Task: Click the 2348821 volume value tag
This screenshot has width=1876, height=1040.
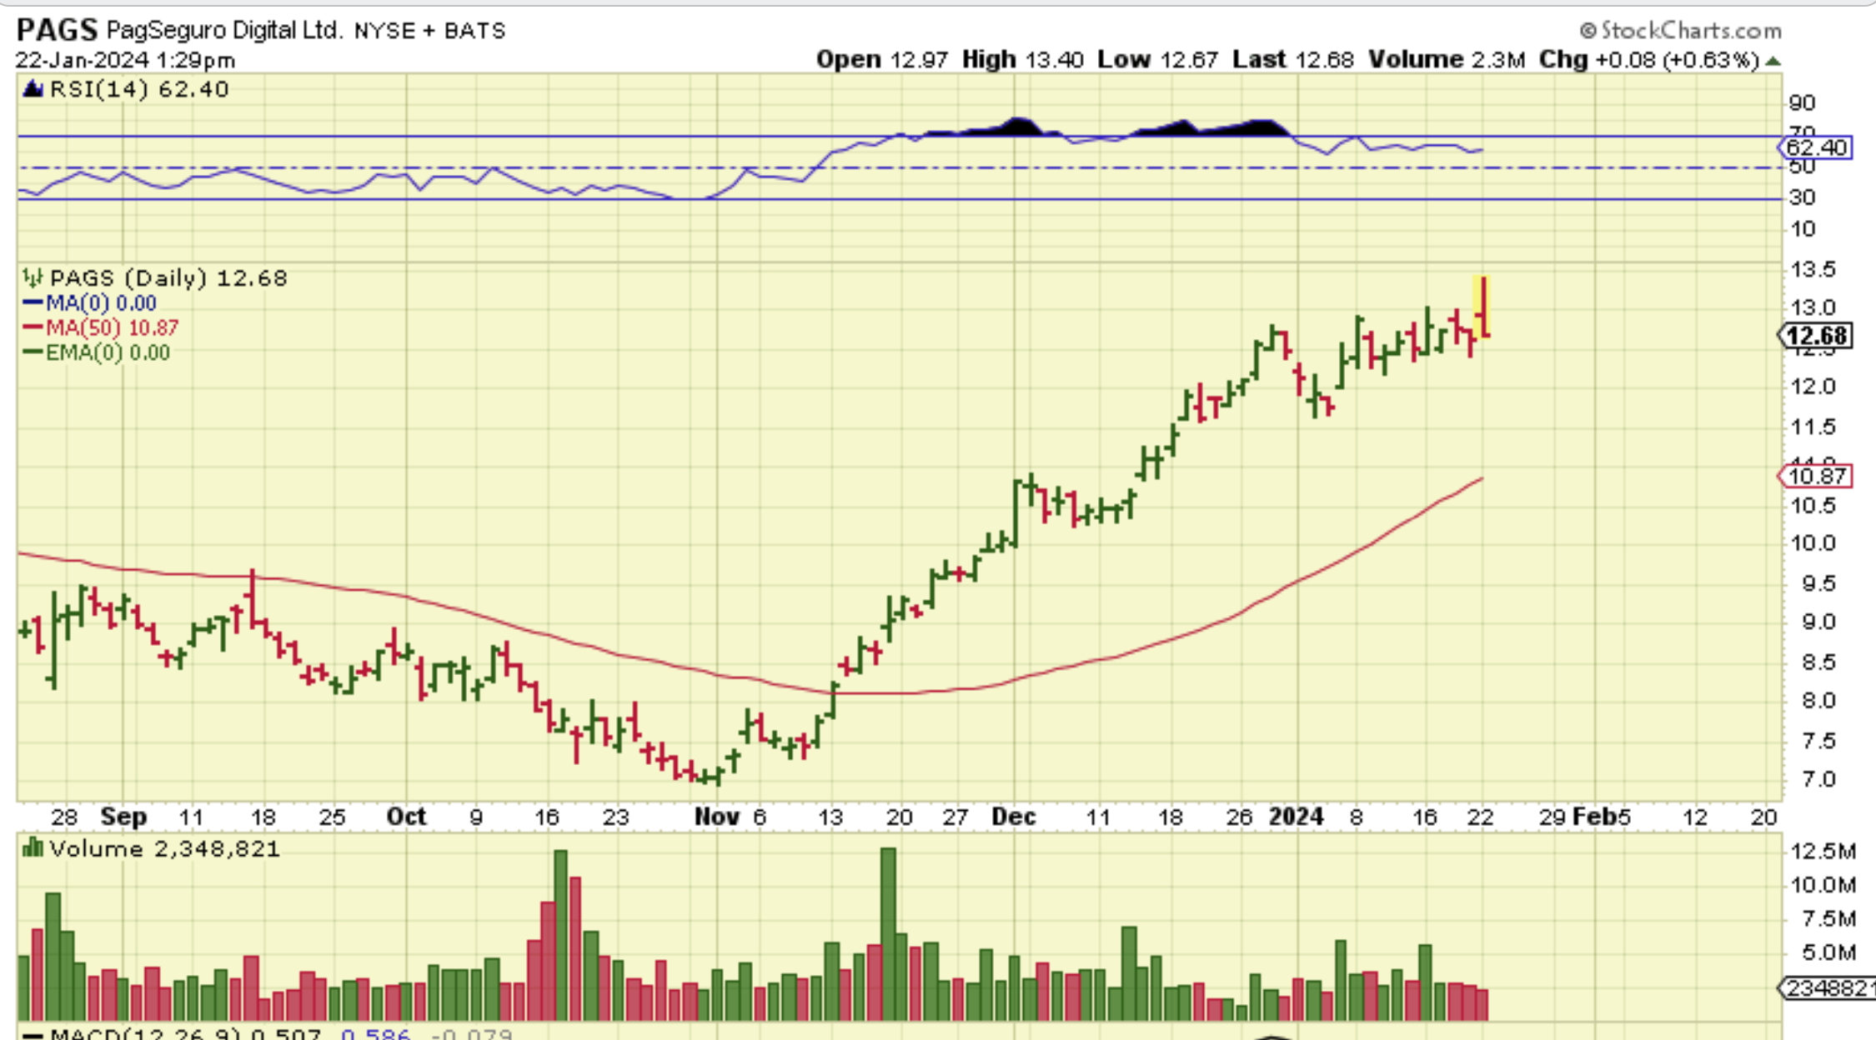Action: [x=1826, y=988]
